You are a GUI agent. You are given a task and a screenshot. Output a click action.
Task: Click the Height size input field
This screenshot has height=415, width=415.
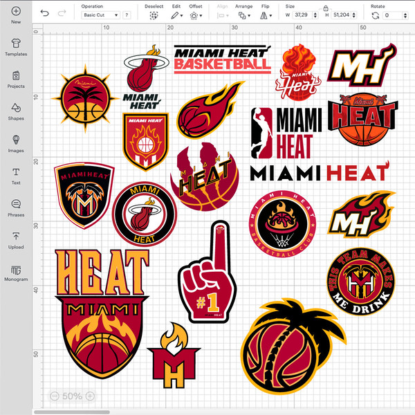point(342,15)
